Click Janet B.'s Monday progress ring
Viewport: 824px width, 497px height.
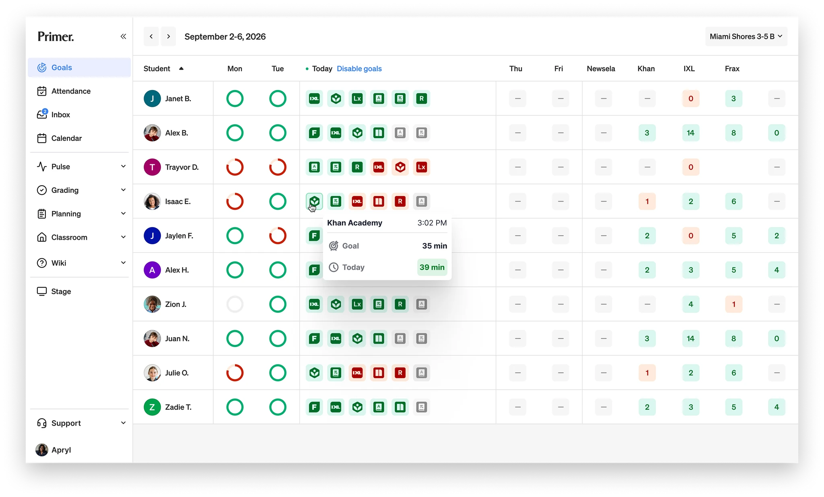(x=235, y=98)
